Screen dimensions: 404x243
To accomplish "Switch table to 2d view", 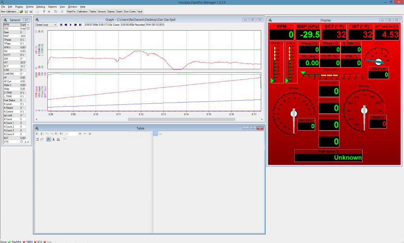I will (155, 134).
